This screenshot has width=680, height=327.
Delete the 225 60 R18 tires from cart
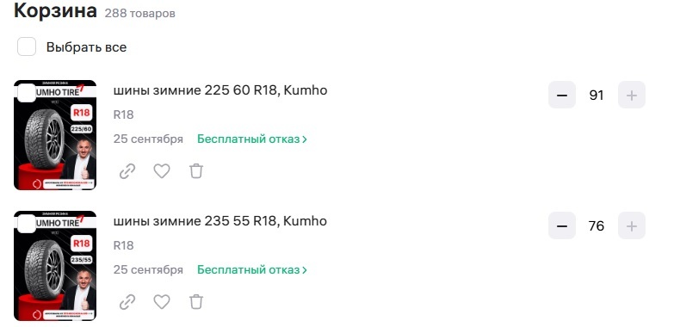[x=196, y=171]
